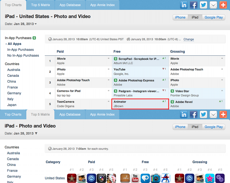Switch to Top 5 Matrix tab from Top Charts page
The height and width of the screenshot is (183, 230).
40,5
